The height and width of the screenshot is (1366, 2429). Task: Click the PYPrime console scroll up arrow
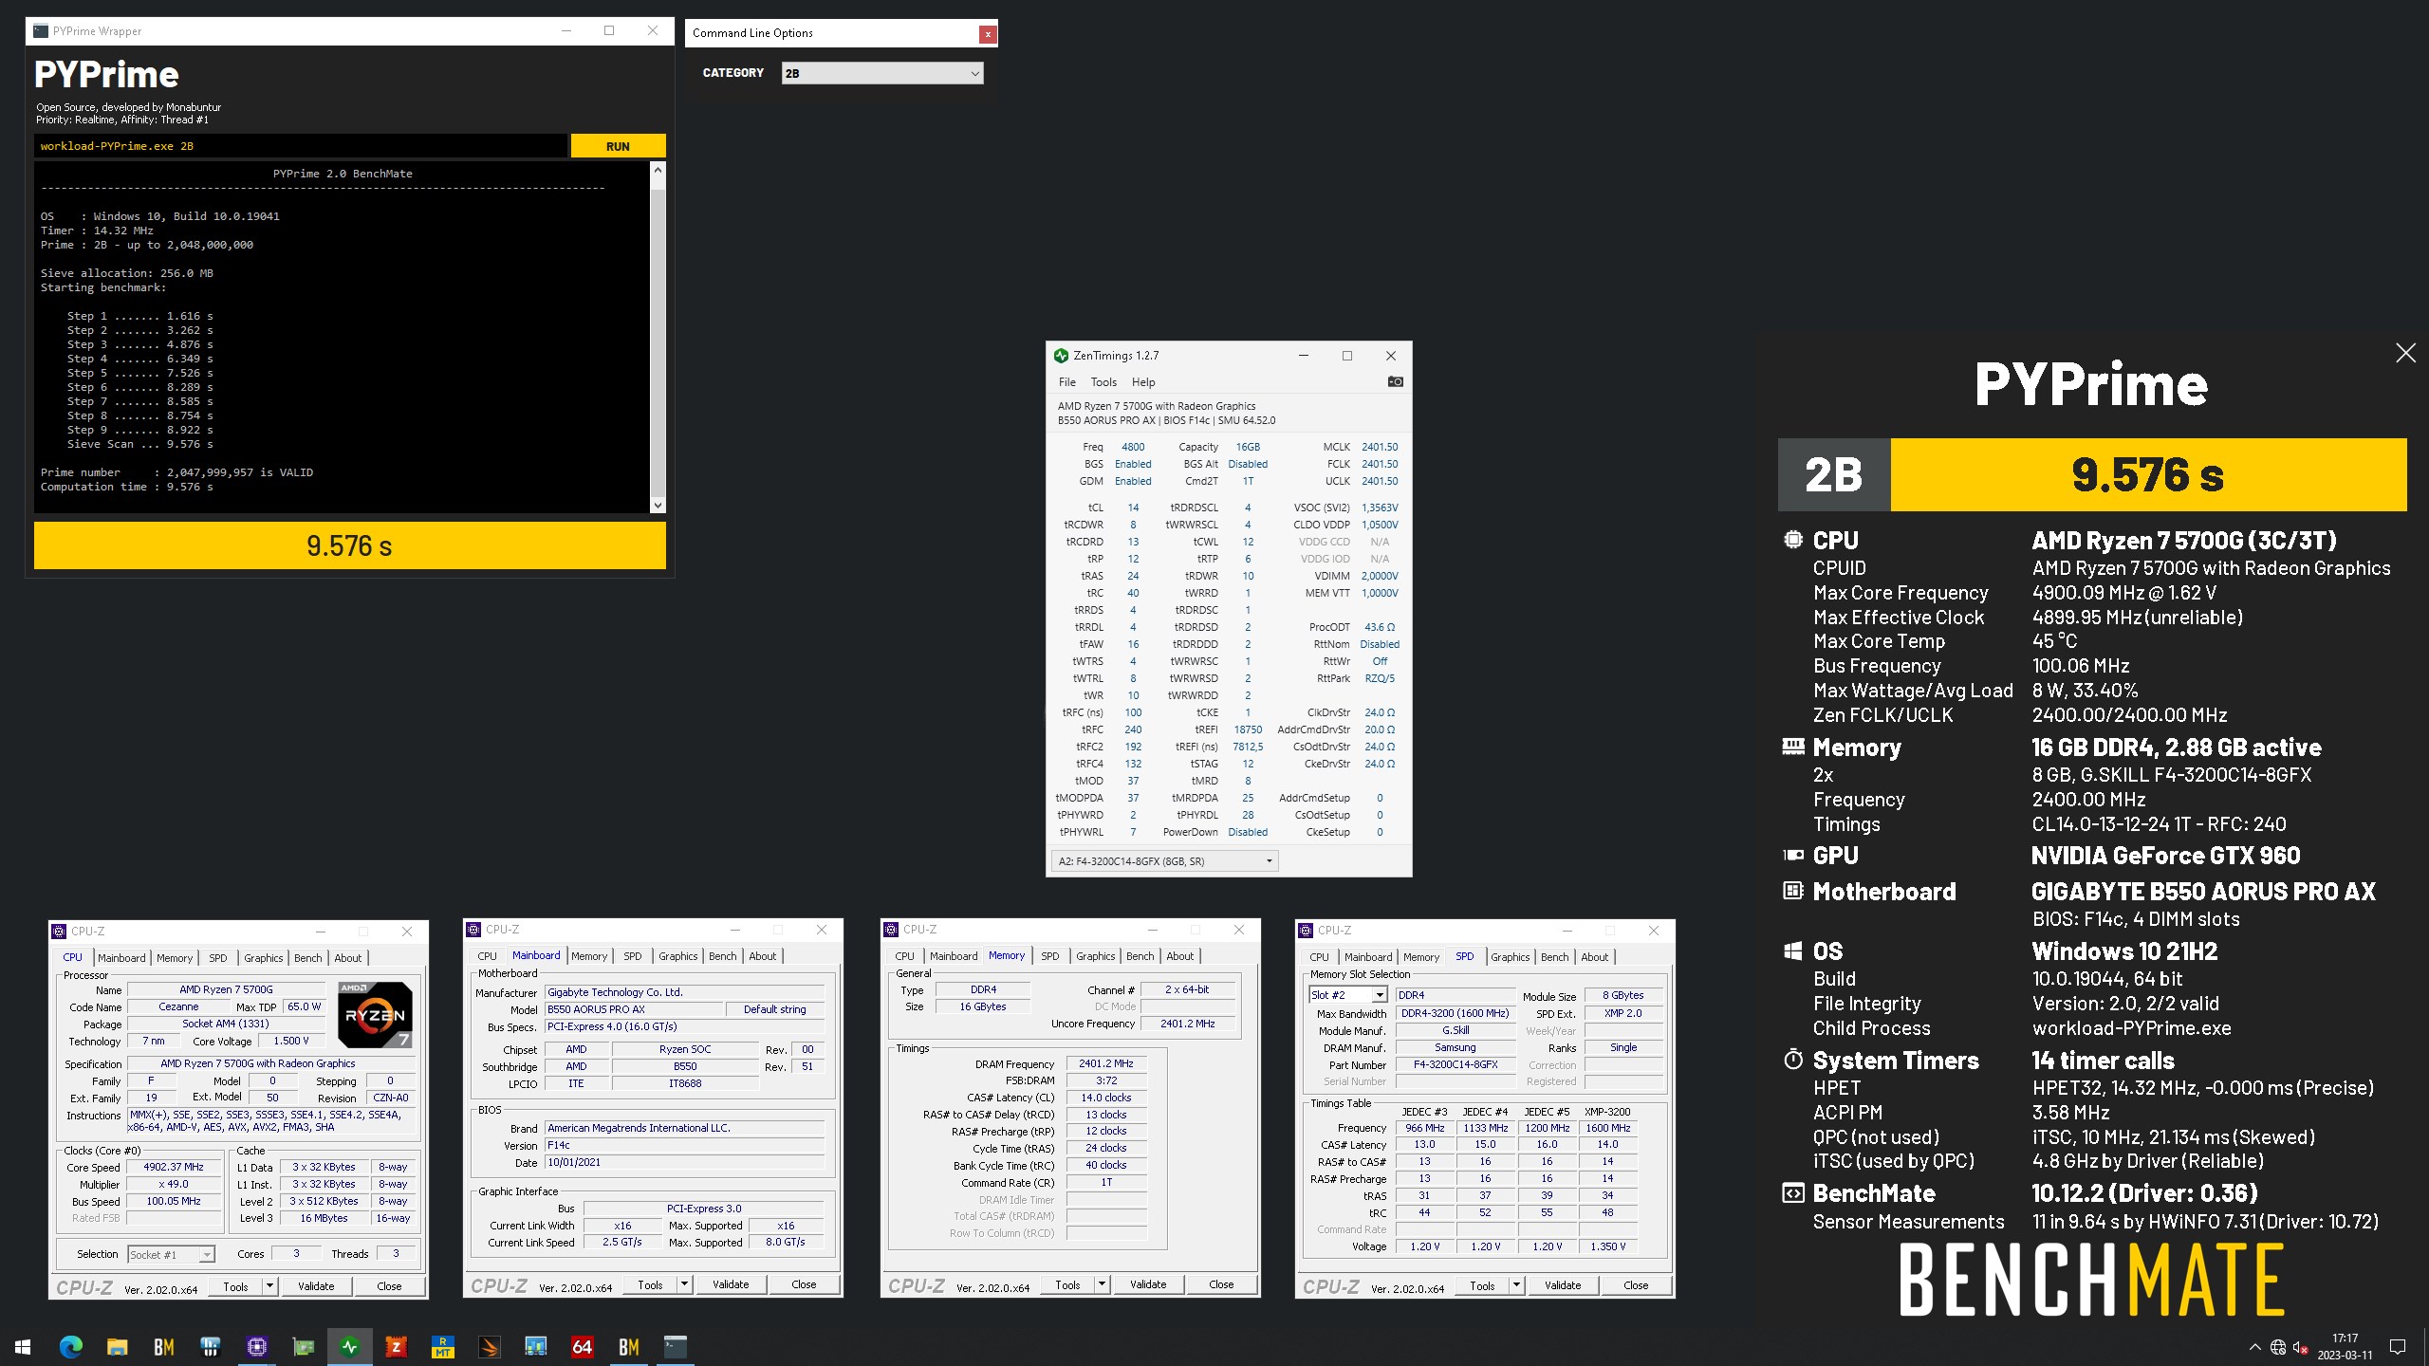(x=658, y=170)
